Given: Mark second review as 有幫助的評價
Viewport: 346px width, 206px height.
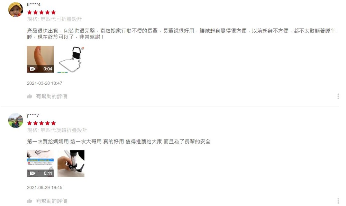Looking at the screenshot, I should [52, 201].
